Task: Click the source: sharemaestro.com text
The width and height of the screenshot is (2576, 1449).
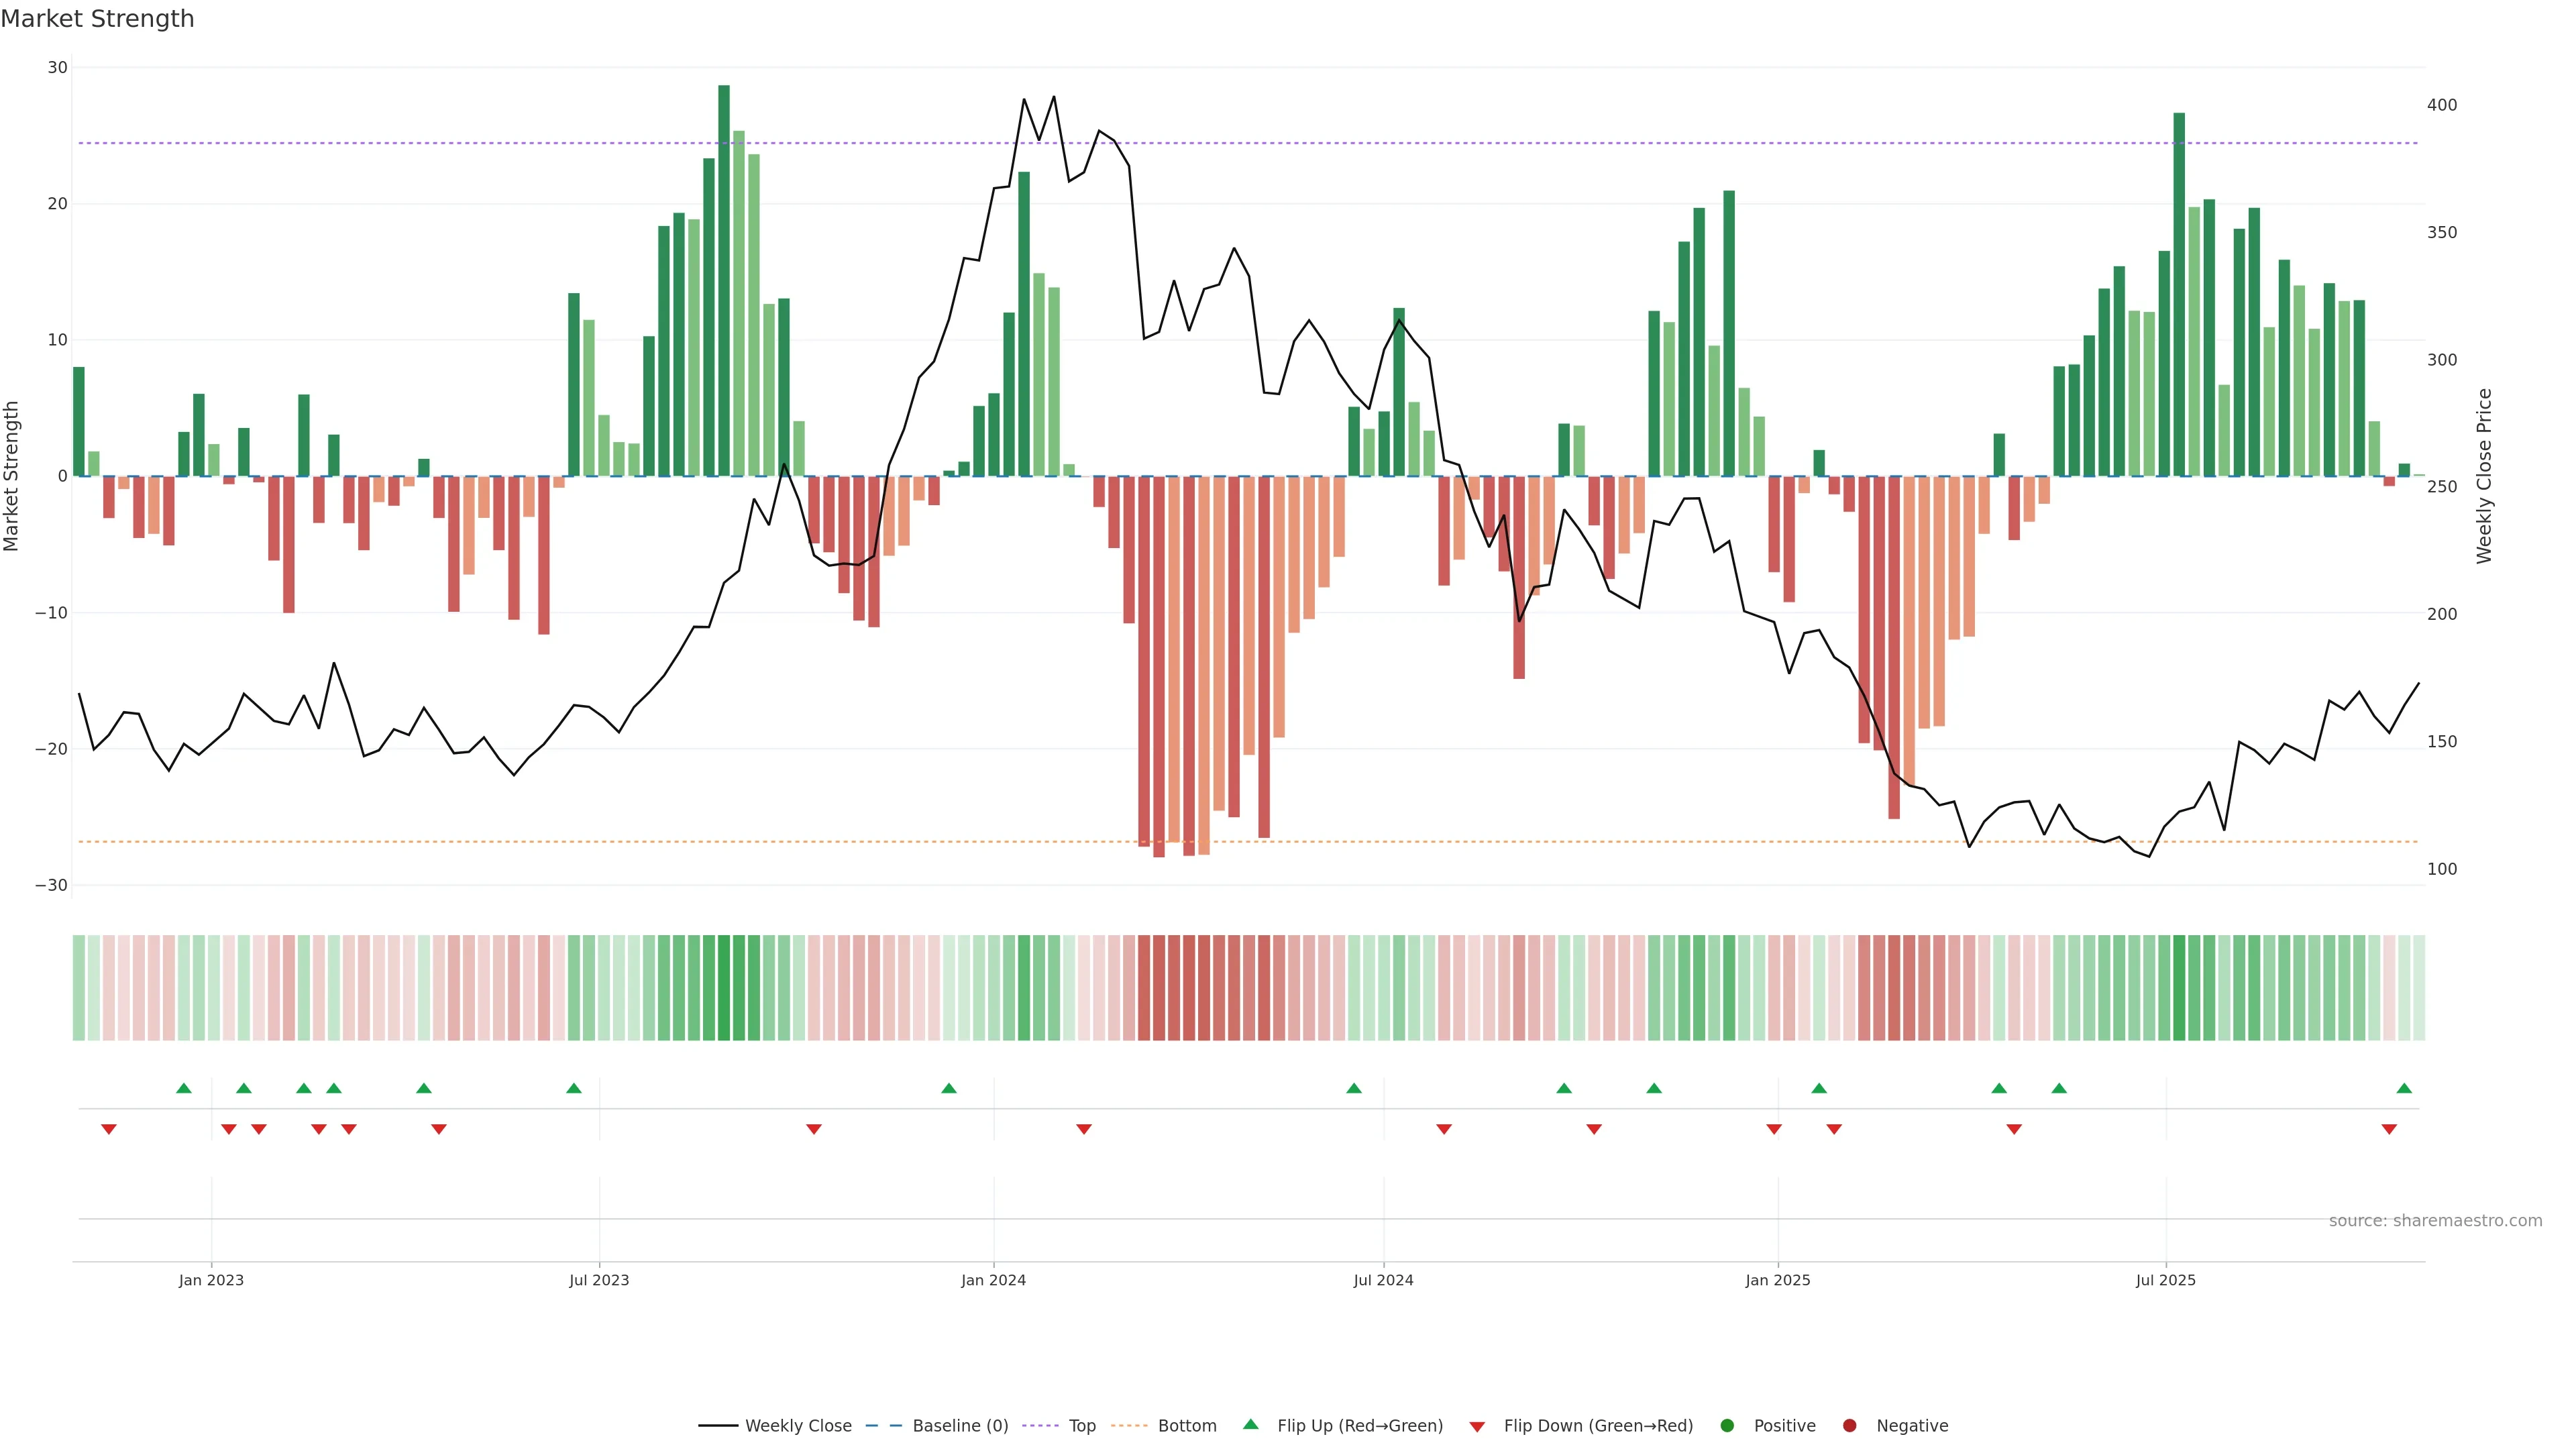Action: pyautogui.click(x=2435, y=1220)
